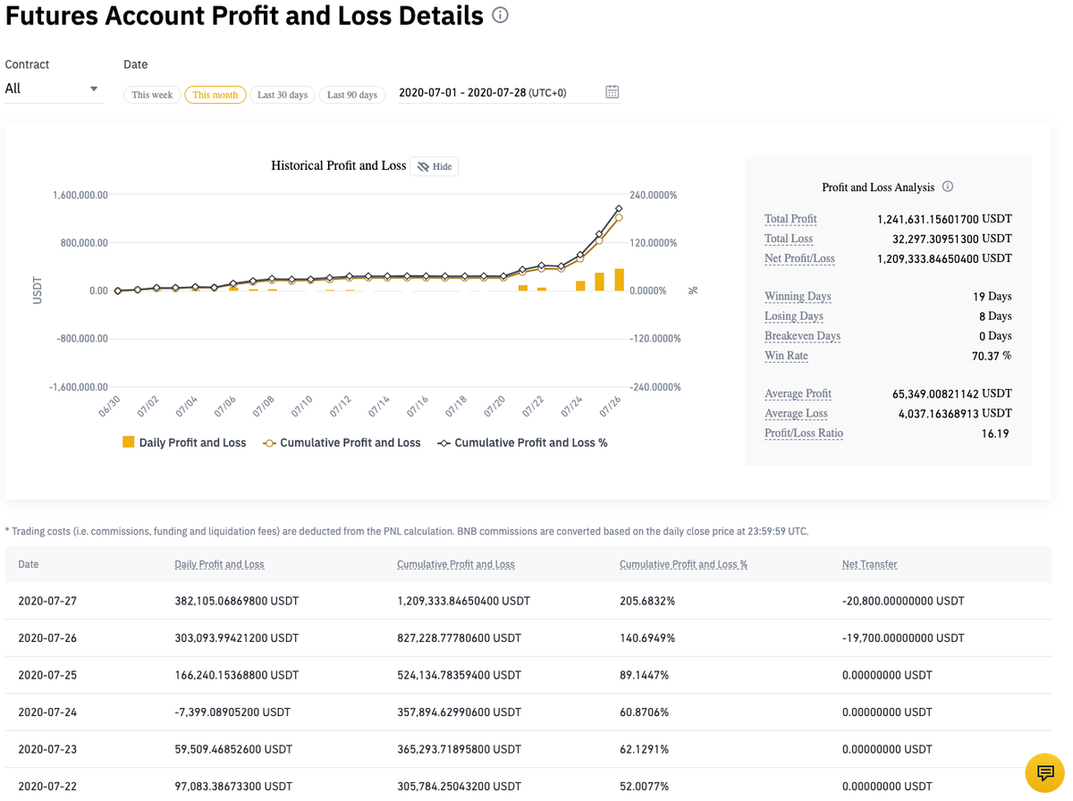Click the last cumulative percentage data point on chart
This screenshot has width=1073, height=801.
(619, 208)
